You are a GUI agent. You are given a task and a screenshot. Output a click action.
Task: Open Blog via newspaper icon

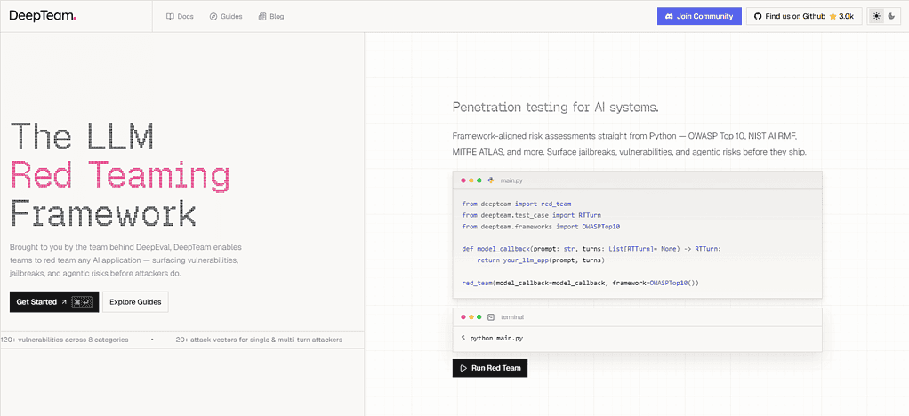[x=262, y=17]
